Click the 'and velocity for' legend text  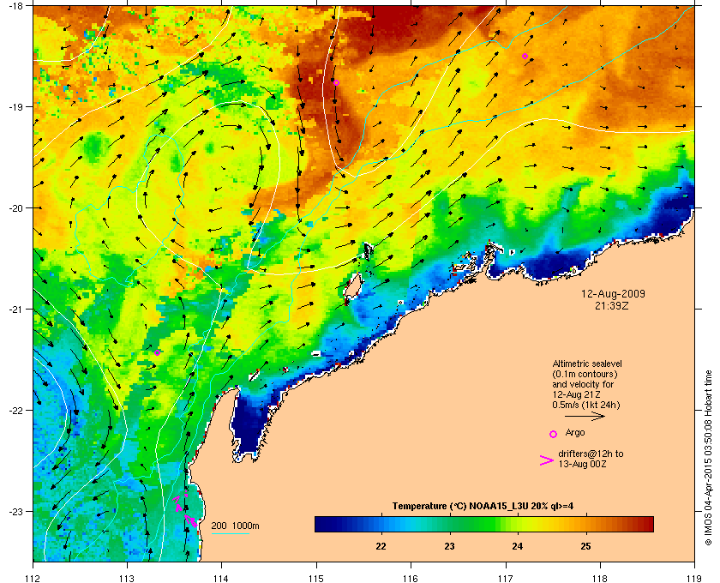pos(583,384)
